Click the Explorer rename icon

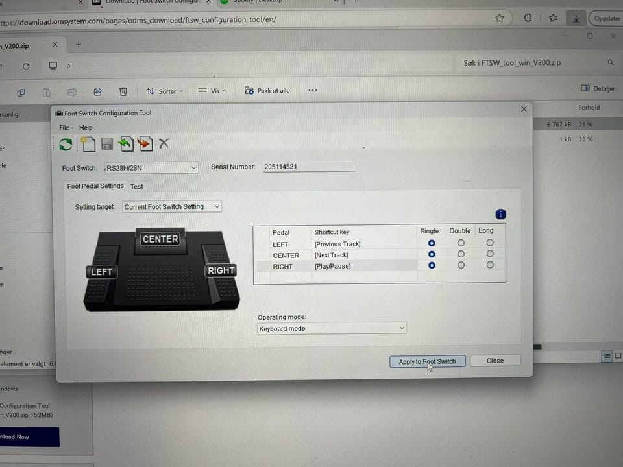point(72,92)
